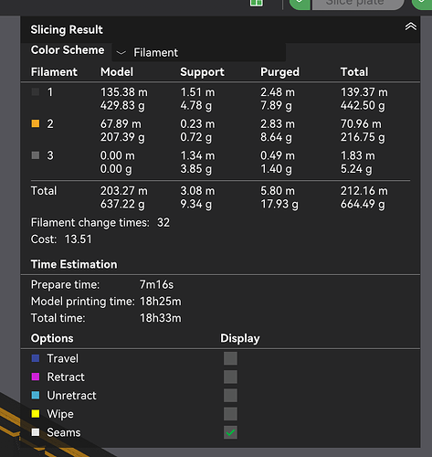Enable Retract display checkbox
Viewport: 432px width, 457px height.
230,377
